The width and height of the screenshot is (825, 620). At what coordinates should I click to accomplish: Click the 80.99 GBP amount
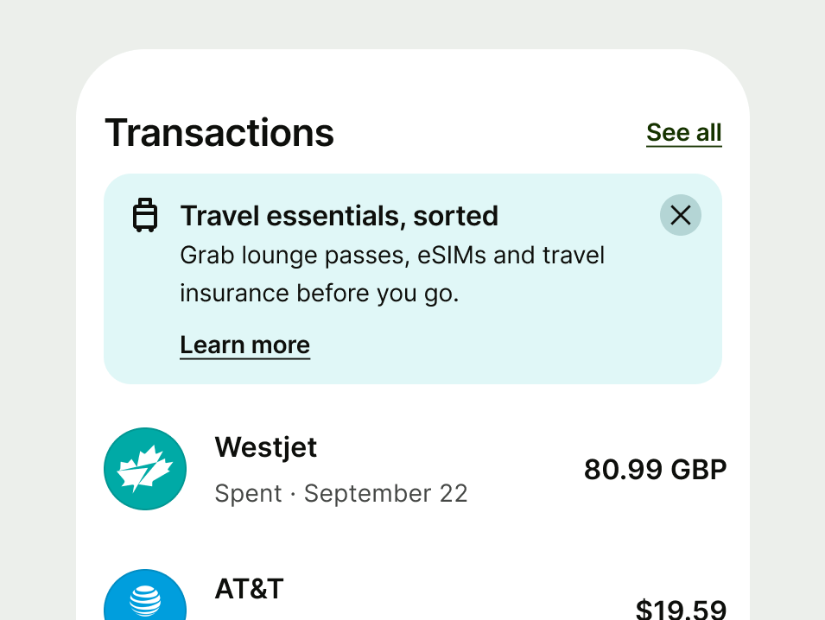(655, 470)
